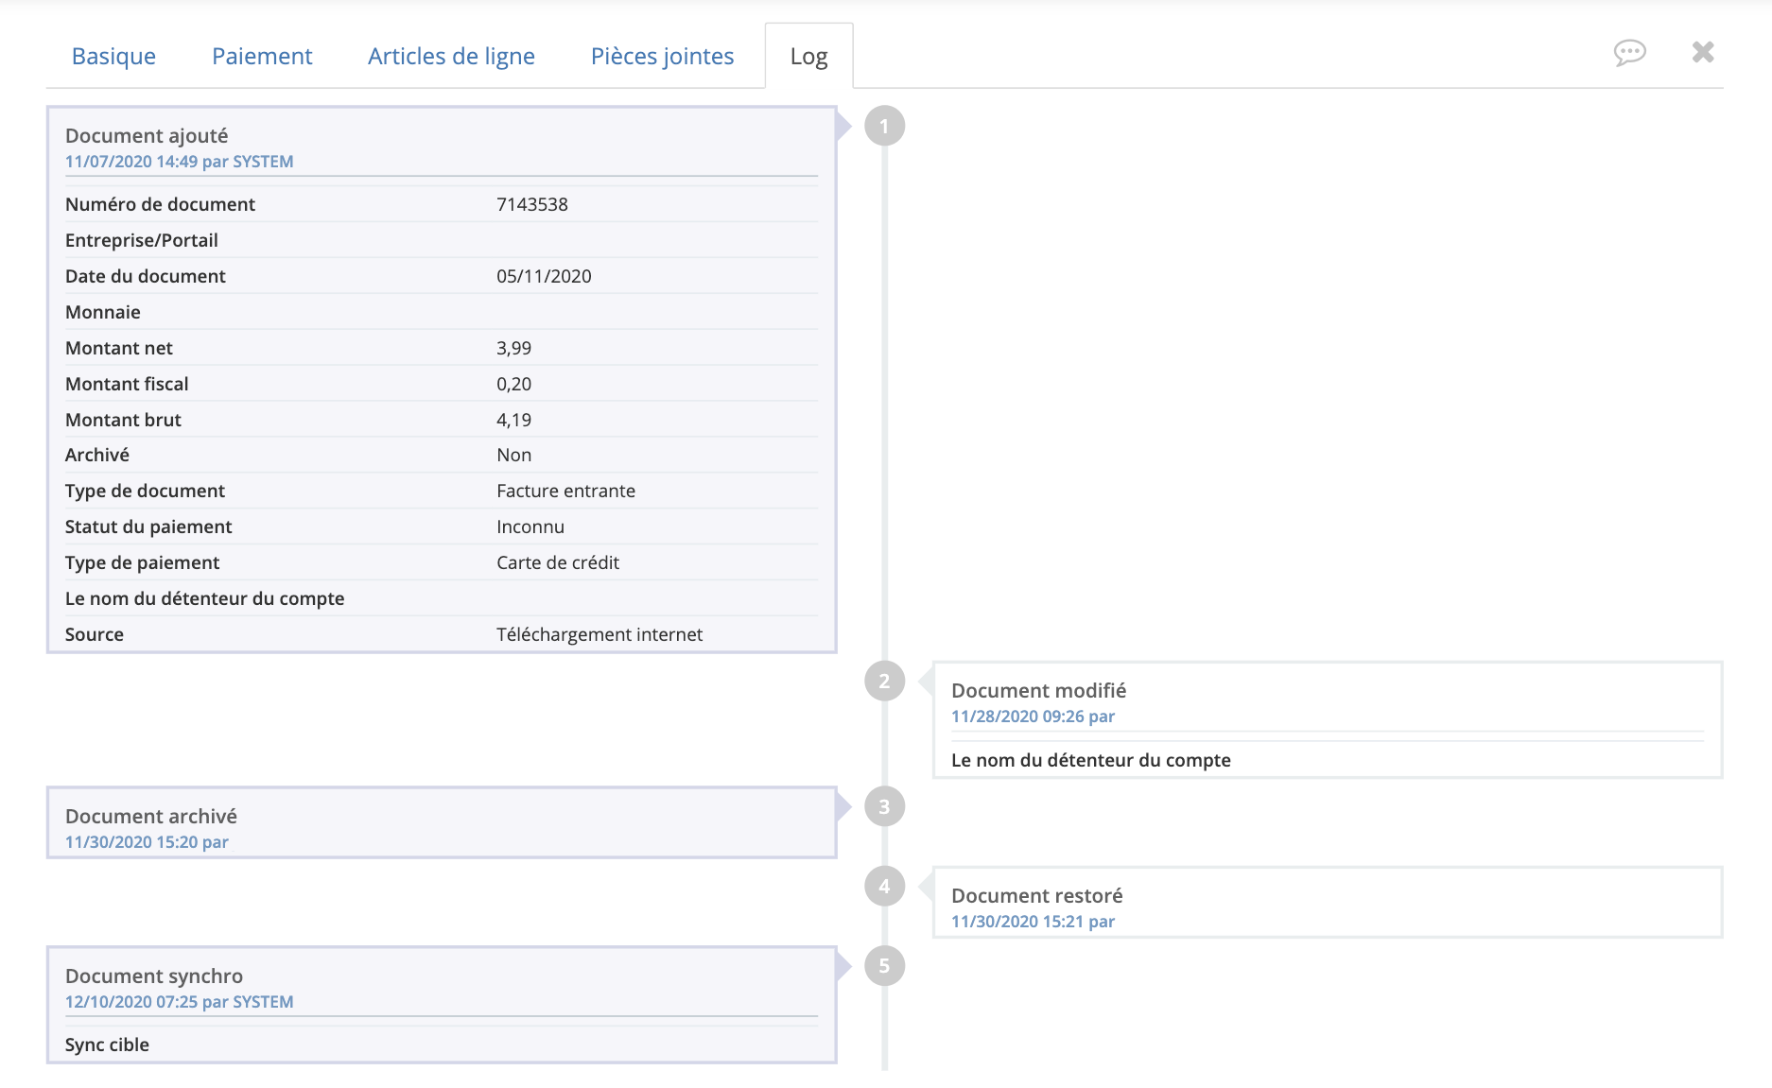Select timeline step 4 marker
The image size is (1772, 1088).
[x=884, y=886]
